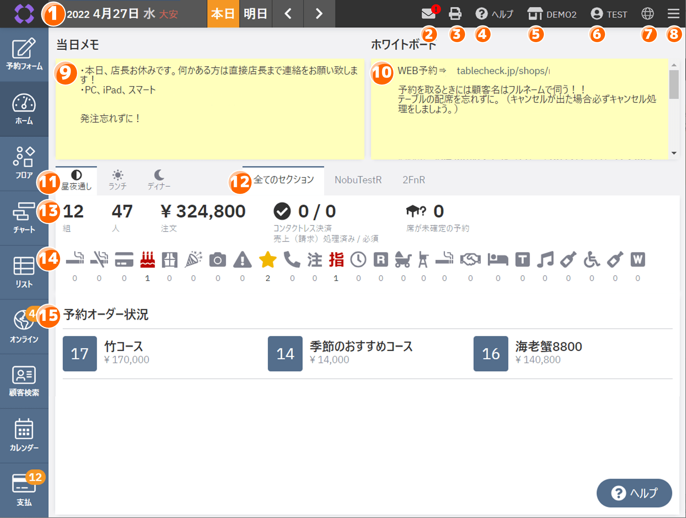The image size is (686, 518).
Task: Open the フロア floor view
Action: pyautogui.click(x=24, y=163)
